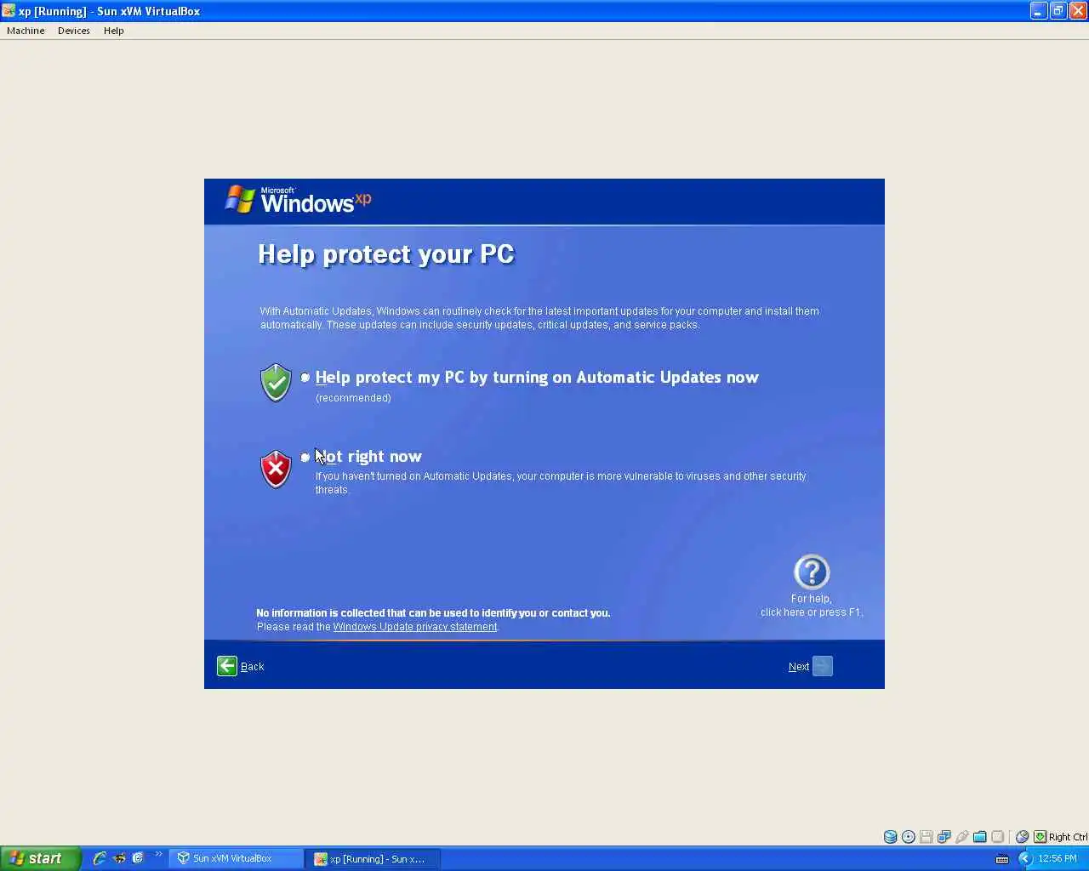
Task: Select the 'Not right now' radio button
Action: [x=305, y=458]
